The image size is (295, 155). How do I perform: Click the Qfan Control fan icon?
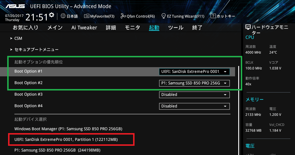tap(123, 16)
